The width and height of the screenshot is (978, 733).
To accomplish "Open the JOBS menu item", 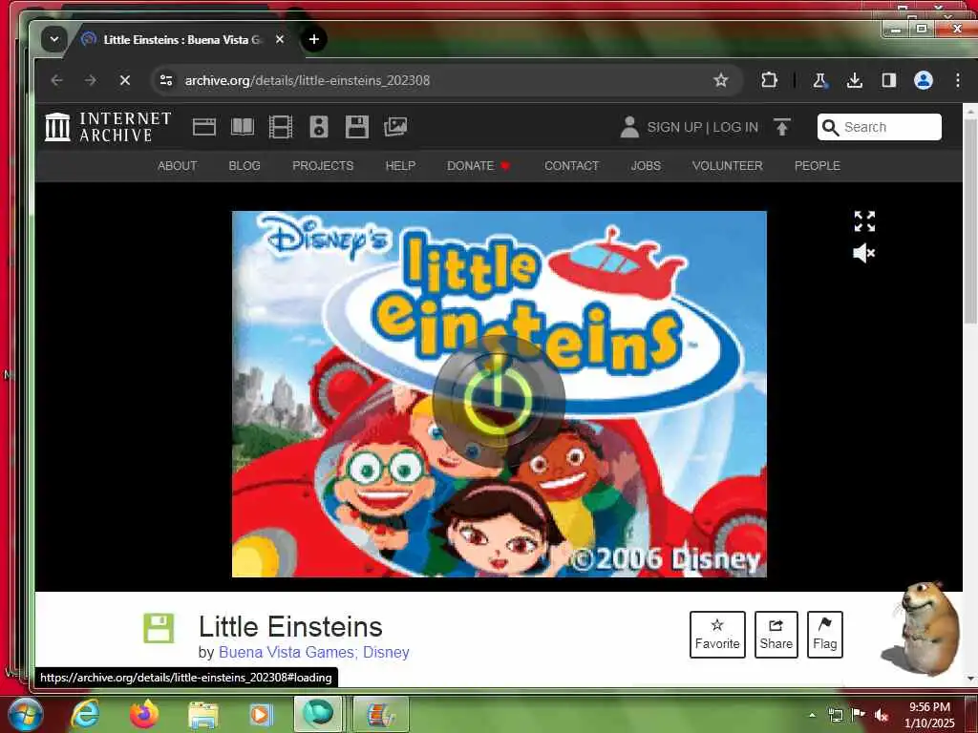I will pyautogui.click(x=646, y=166).
